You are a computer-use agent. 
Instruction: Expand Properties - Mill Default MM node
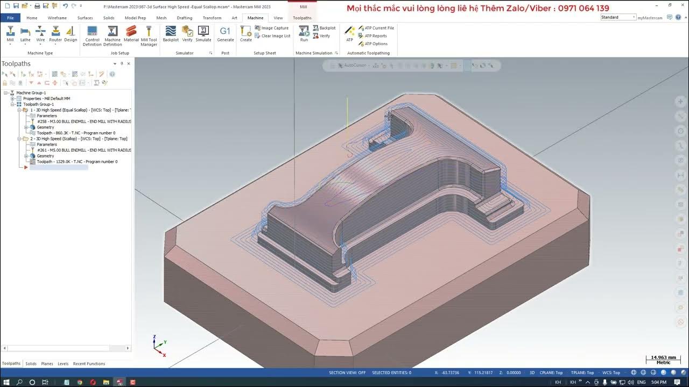pyautogui.click(x=12, y=98)
